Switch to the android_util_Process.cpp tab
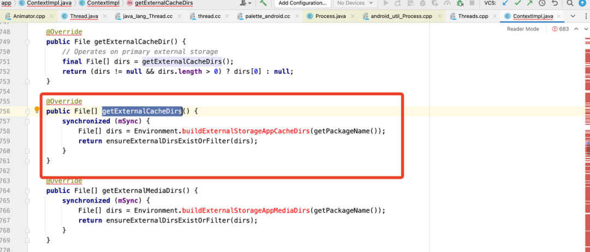The image size is (590, 252). point(401,16)
